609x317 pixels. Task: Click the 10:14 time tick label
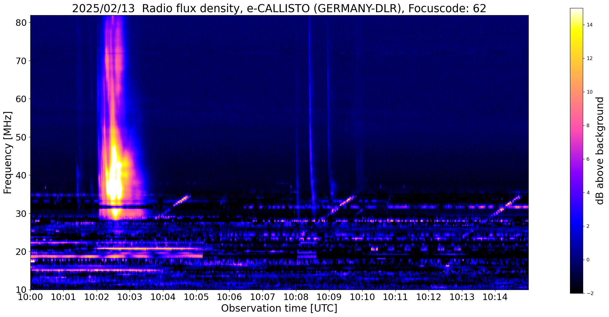(495, 297)
